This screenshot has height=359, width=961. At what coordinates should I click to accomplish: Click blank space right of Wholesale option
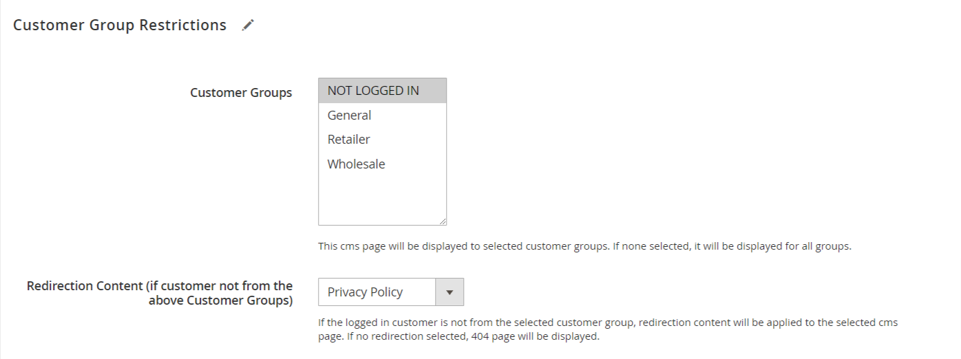[415, 164]
